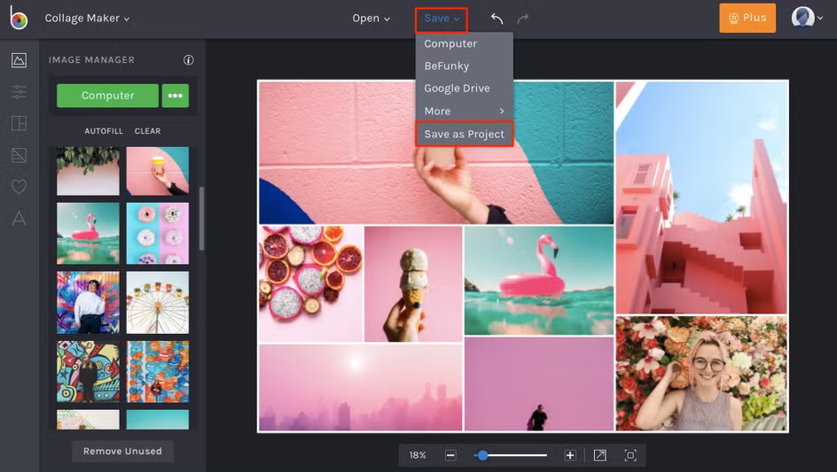Screen dimensions: 837x472
Task: Click the undo arrow
Action: (497, 19)
